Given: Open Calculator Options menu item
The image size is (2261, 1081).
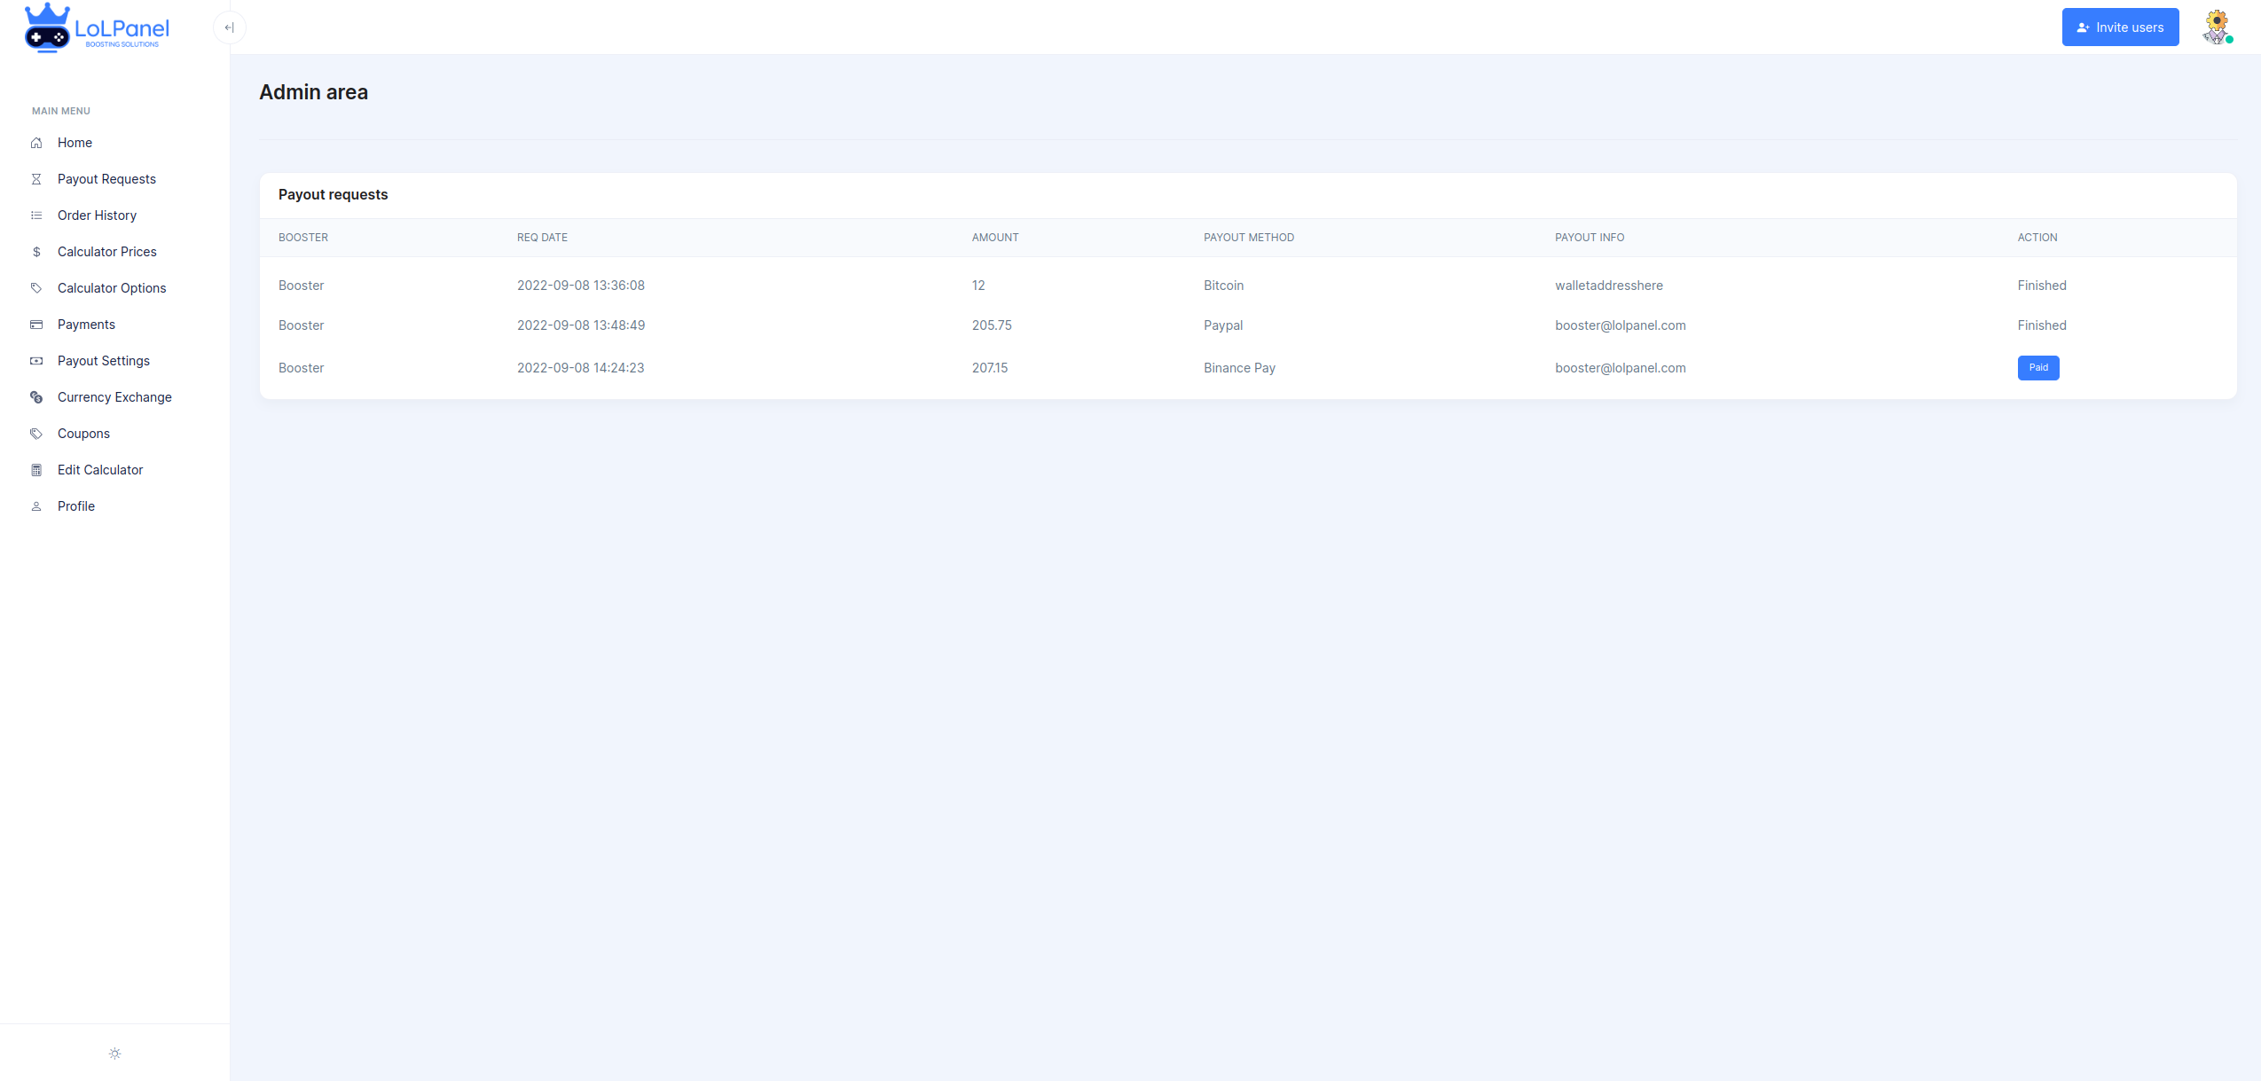Looking at the screenshot, I should (112, 288).
